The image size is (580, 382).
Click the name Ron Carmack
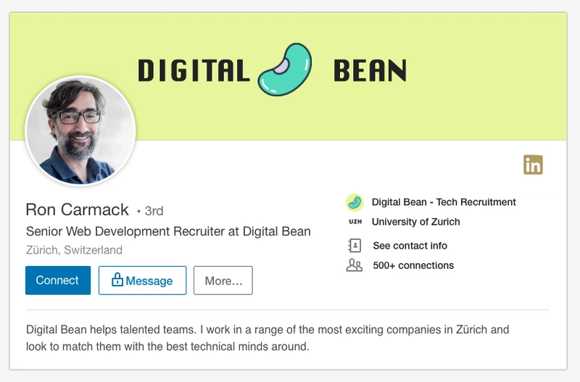coord(78,209)
